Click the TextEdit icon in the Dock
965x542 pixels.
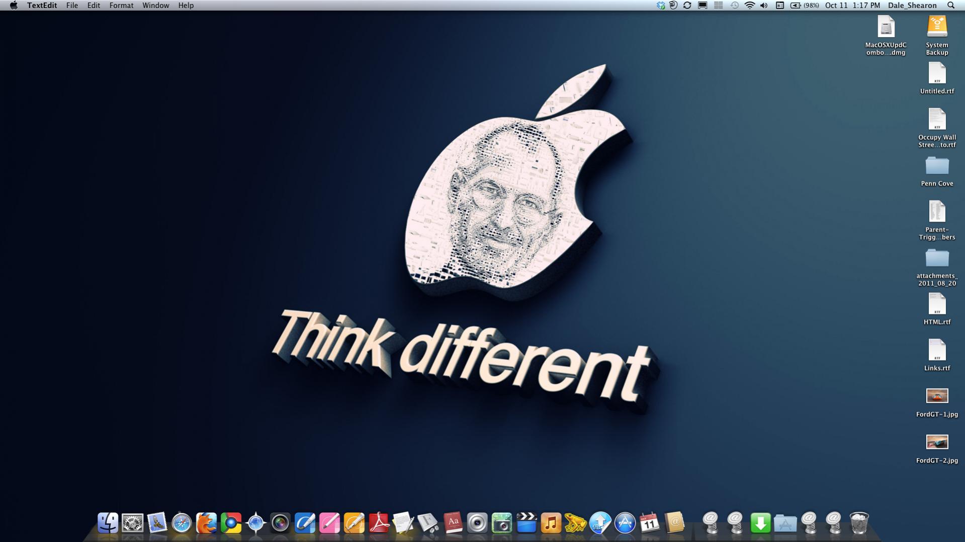(x=403, y=523)
